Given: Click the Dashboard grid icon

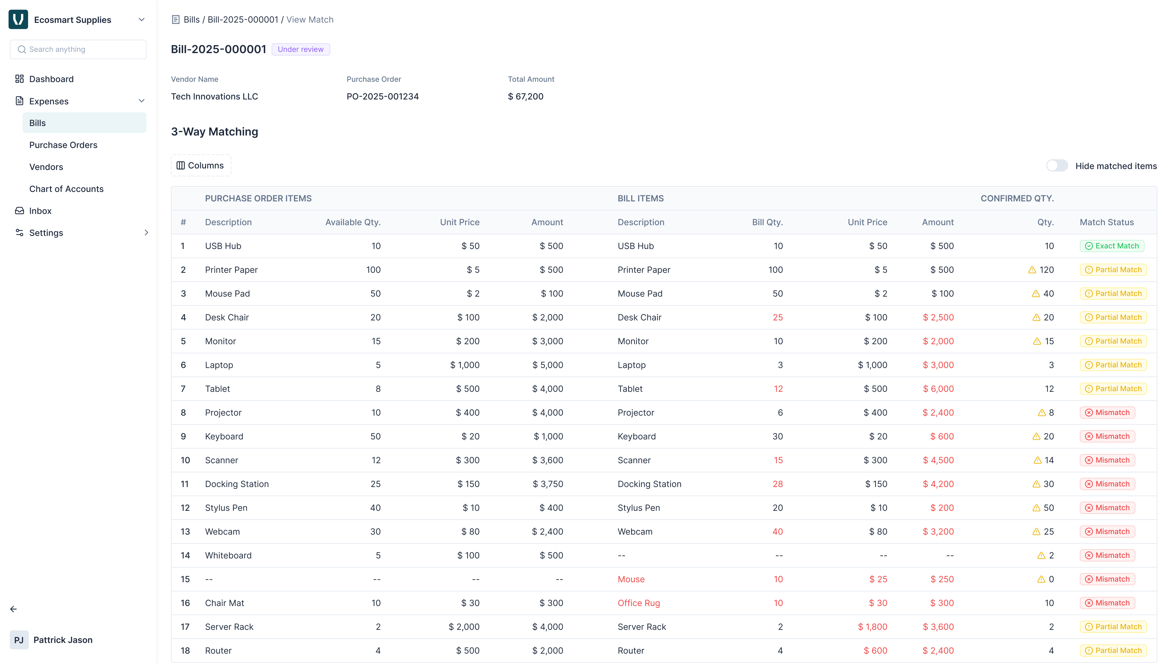Looking at the screenshot, I should tap(19, 79).
